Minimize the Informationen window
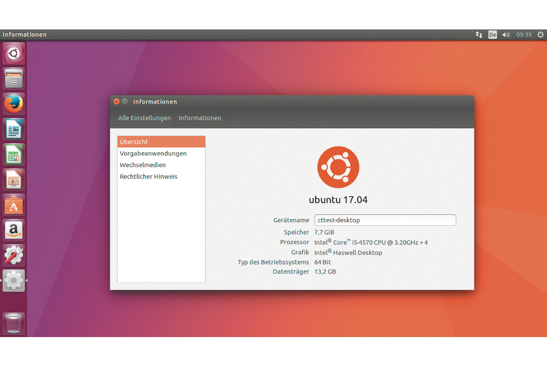 [124, 101]
